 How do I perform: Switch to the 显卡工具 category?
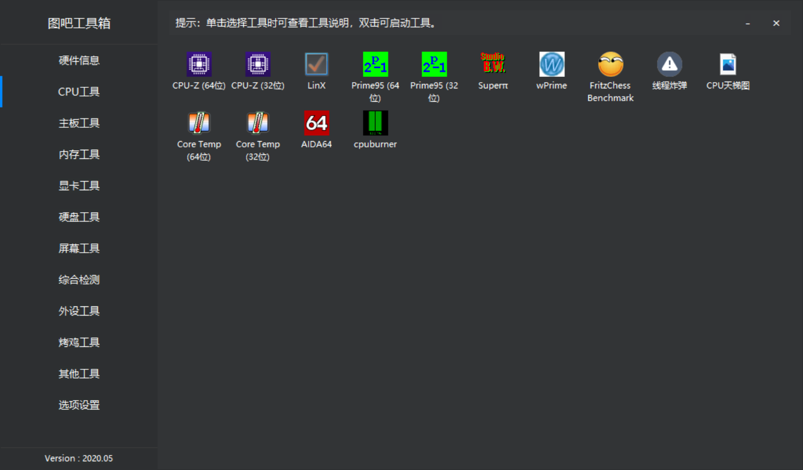pyautogui.click(x=79, y=186)
